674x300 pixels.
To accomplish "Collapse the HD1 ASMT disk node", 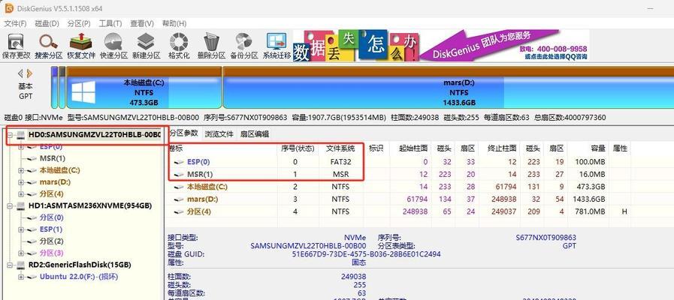I will [x=10, y=206].
